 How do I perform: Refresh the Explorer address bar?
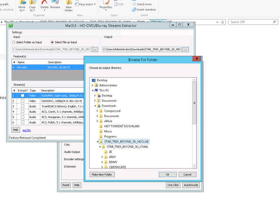(223, 22)
